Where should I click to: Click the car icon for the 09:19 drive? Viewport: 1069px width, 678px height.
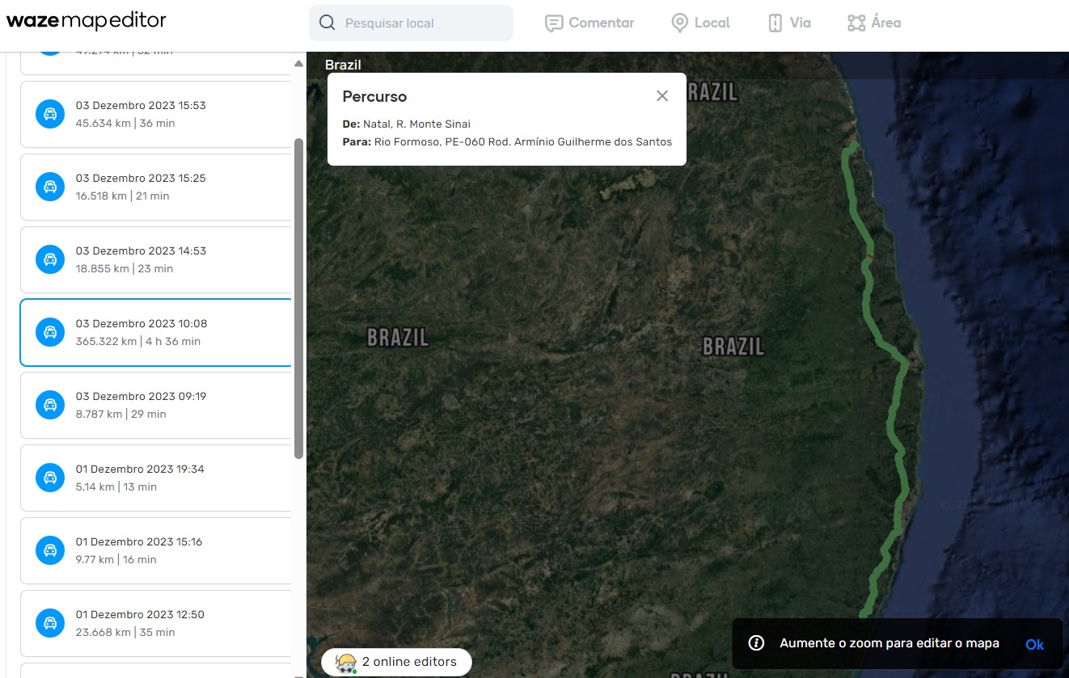pos(50,405)
